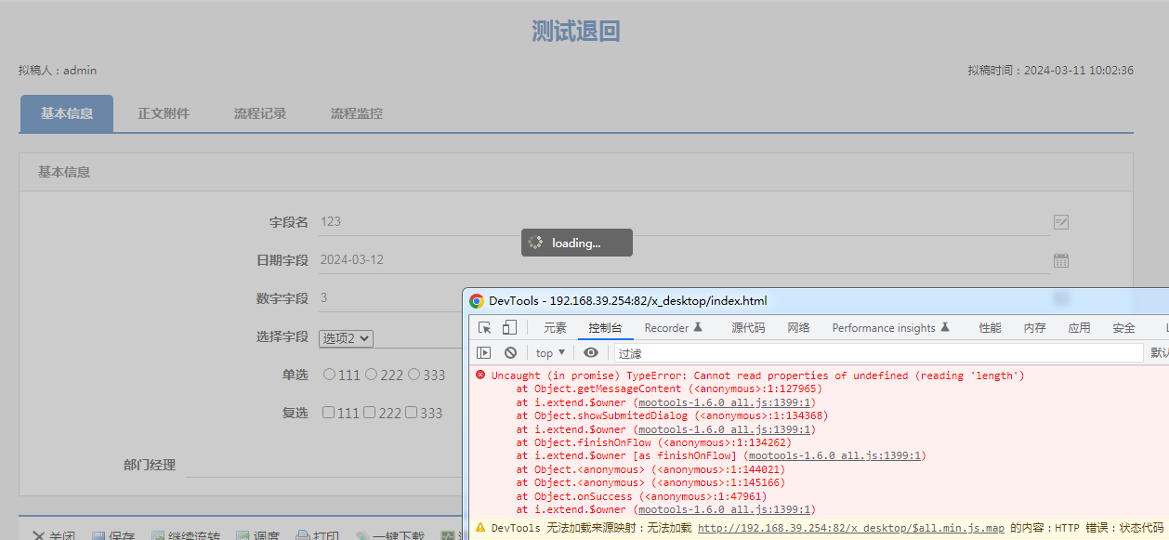This screenshot has width=1169, height=540.
Task: Click the 拟稿时间 2024-03-11 timestamp
Action: (1050, 71)
